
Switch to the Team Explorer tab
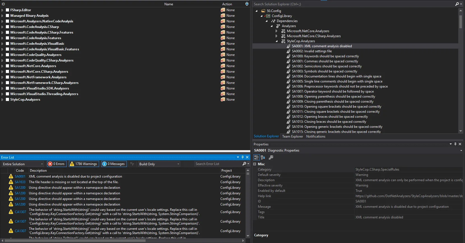click(x=292, y=136)
